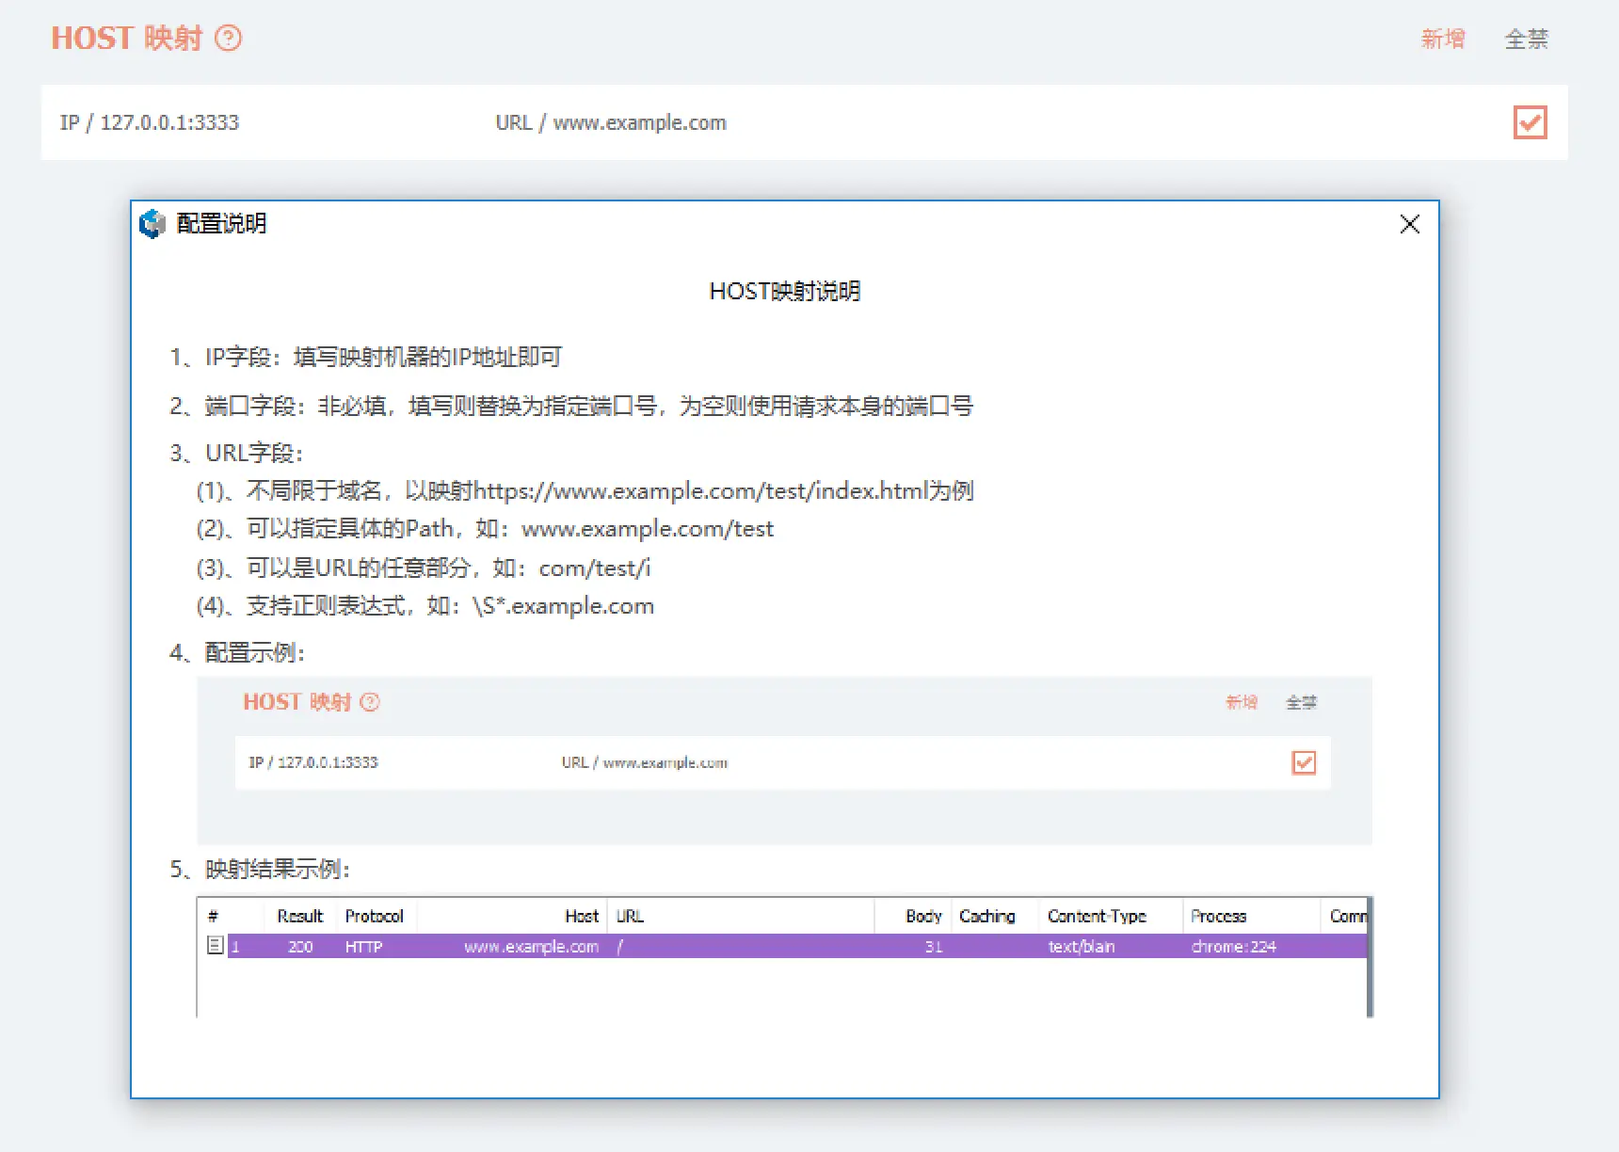Click the help icon in the example screenshot
Image resolution: width=1619 pixels, height=1152 pixels.
point(370,702)
